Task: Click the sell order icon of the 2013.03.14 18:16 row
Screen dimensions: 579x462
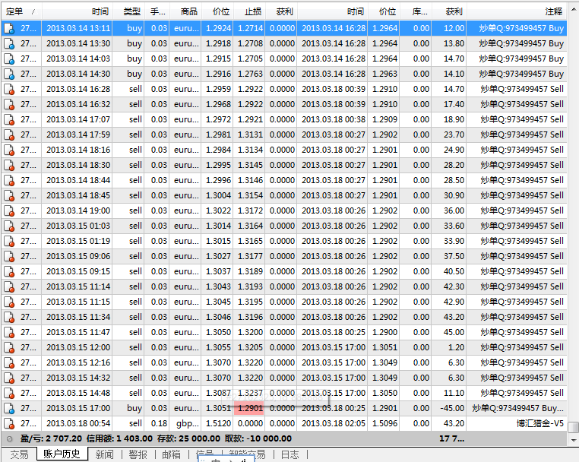Action: (x=9, y=150)
